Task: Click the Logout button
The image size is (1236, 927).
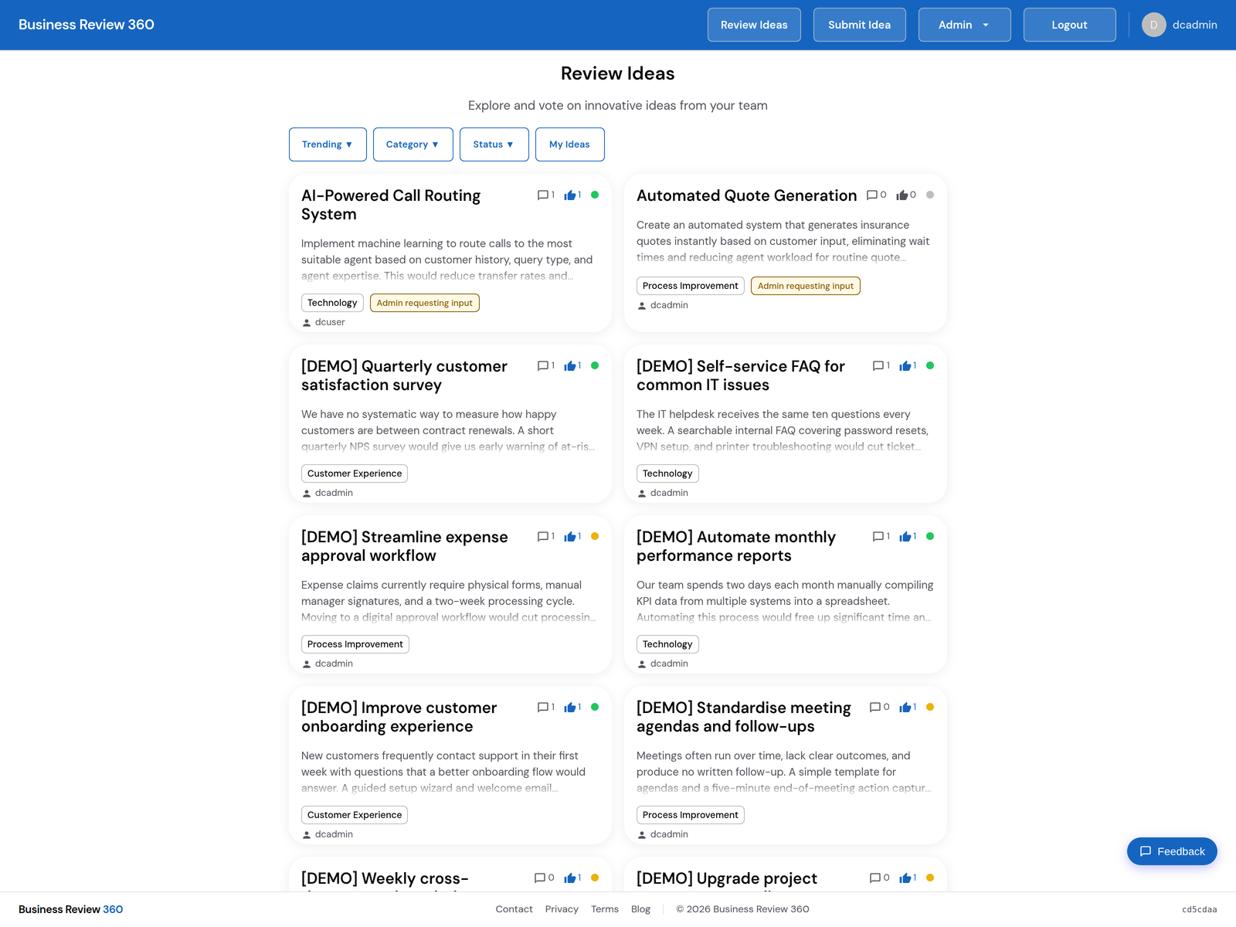Action: click(1070, 25)
